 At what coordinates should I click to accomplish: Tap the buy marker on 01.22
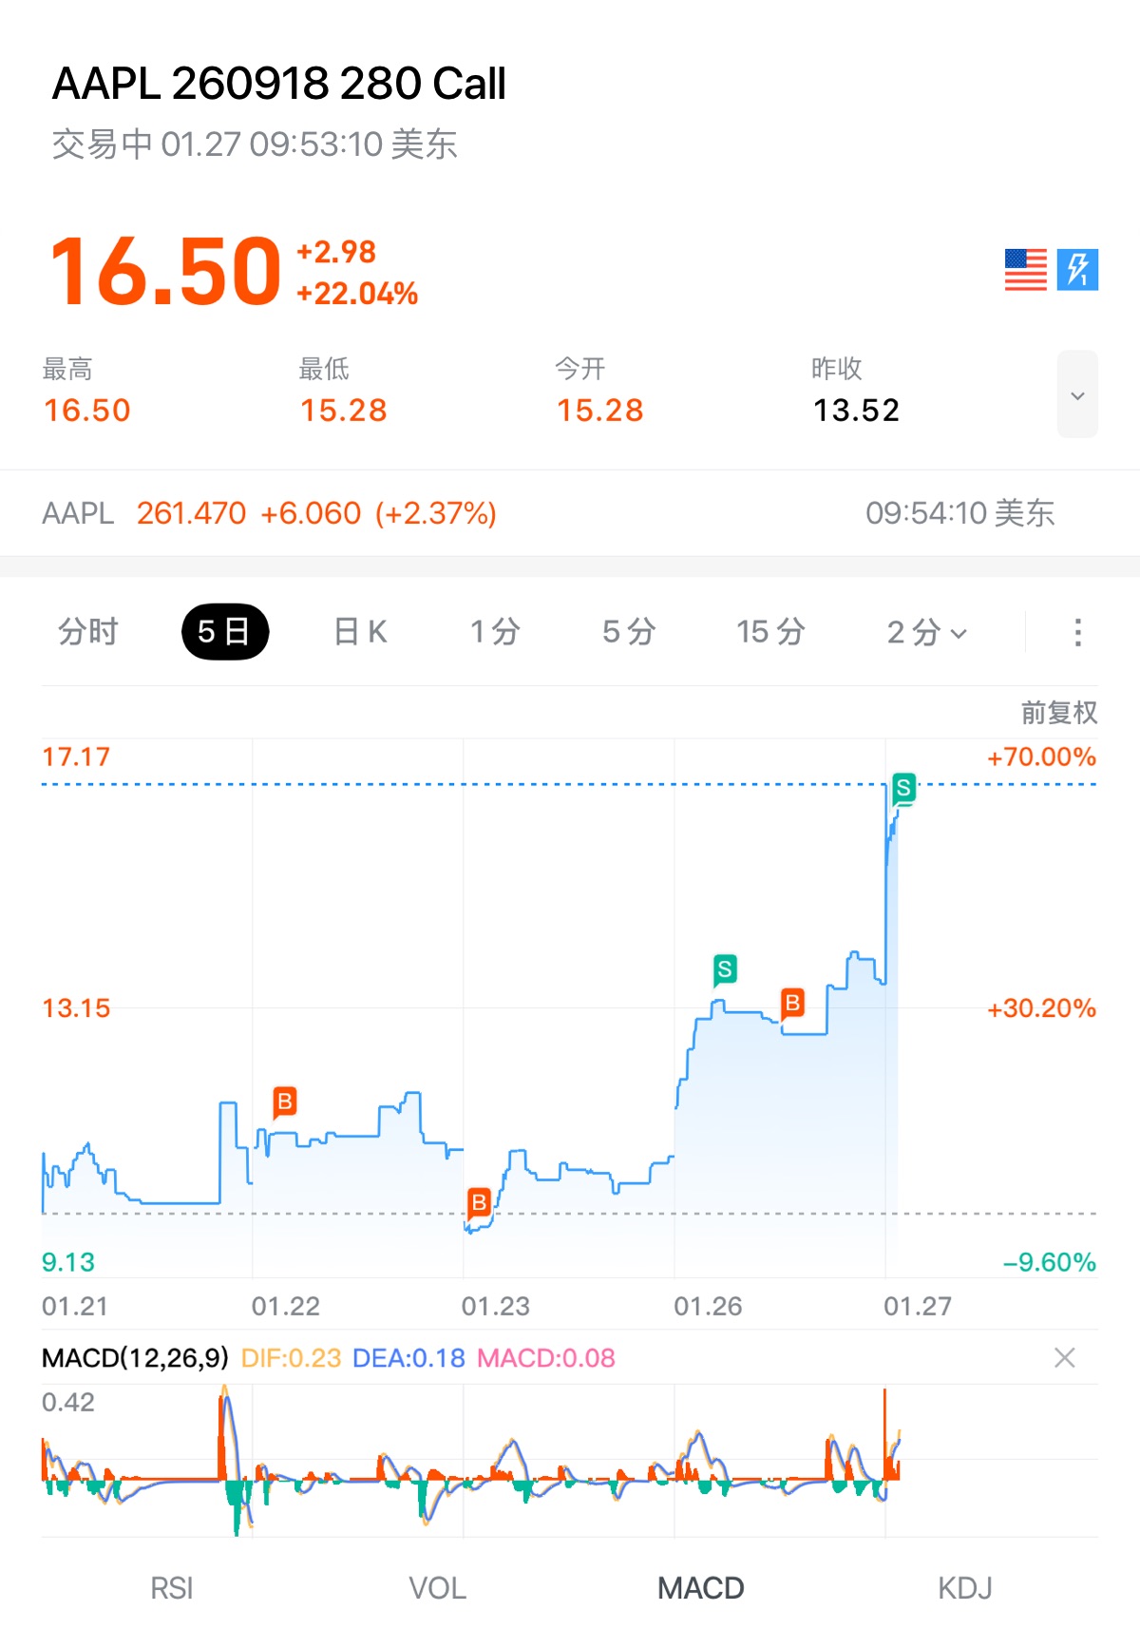pyautogui.click(x=284, y=1102)
